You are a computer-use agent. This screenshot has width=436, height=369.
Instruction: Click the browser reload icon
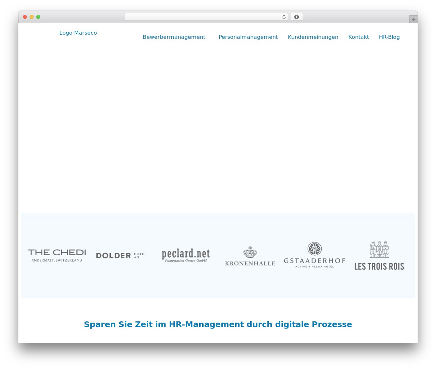(x=283, y=17)
